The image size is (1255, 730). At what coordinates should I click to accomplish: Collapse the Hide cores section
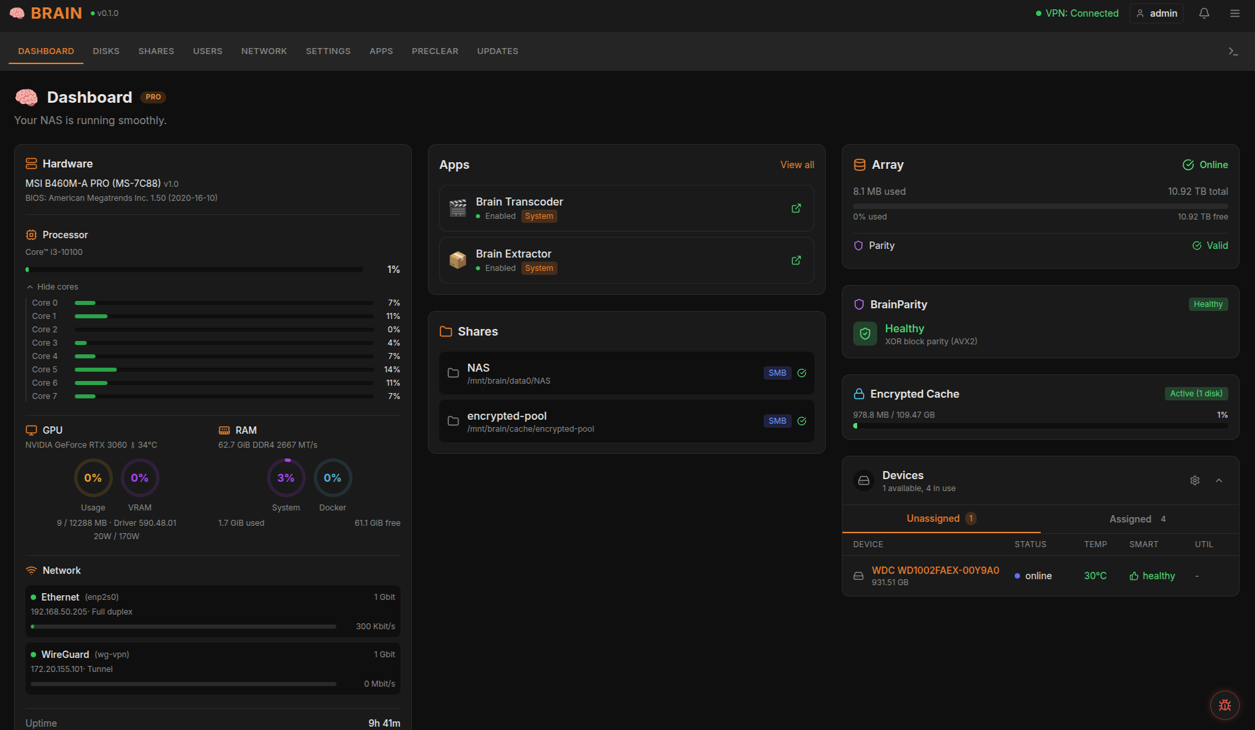pyautogui.click(x=53, y=286)
